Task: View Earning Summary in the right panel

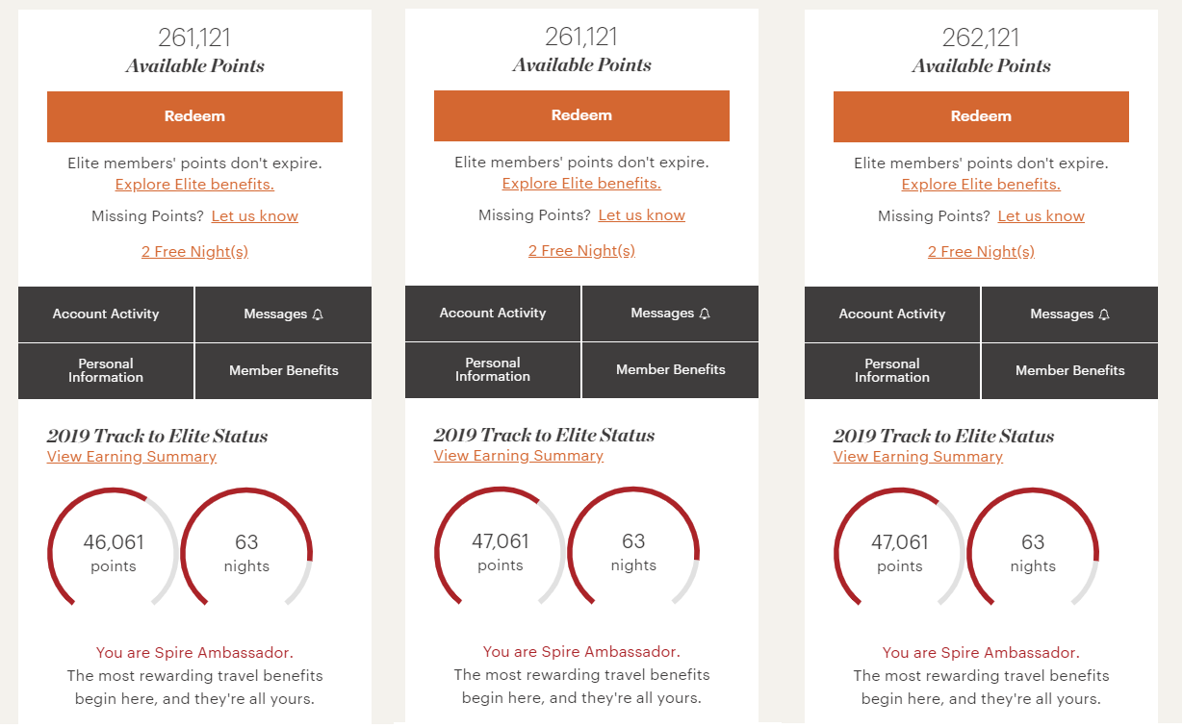Action: tap(918, 457)
